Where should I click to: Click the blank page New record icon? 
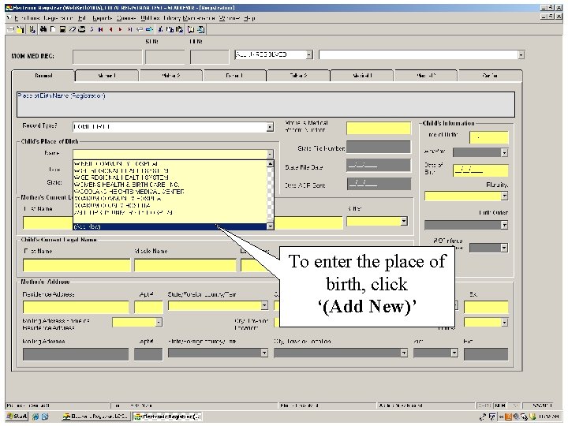[x=53, y=29]
